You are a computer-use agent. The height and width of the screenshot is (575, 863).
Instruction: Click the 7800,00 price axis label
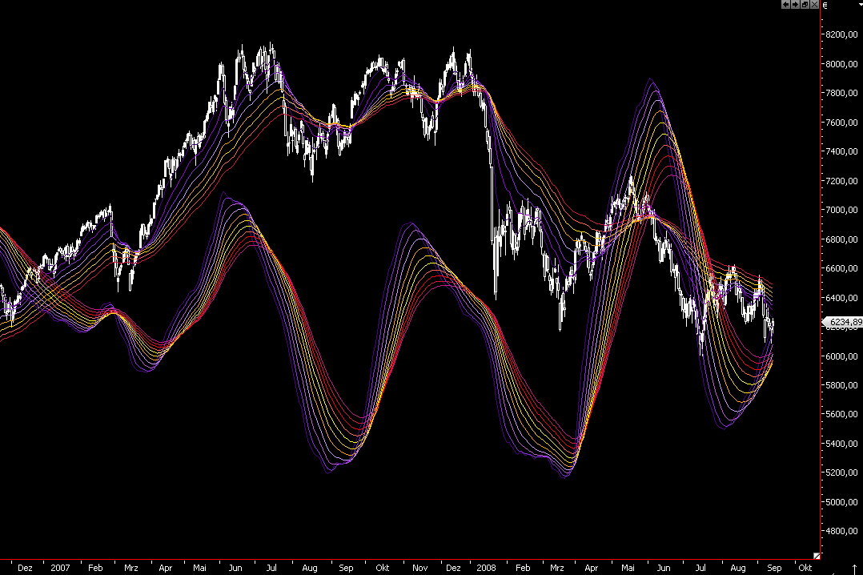tap(841, 93)
